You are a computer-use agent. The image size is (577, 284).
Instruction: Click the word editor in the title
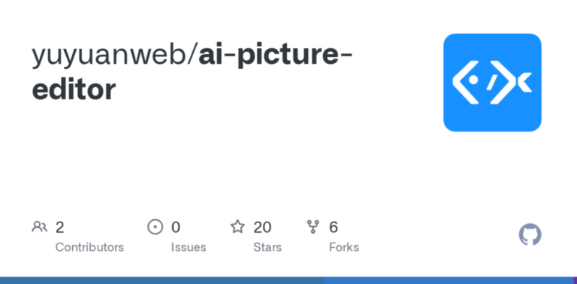tap(74, 89)
